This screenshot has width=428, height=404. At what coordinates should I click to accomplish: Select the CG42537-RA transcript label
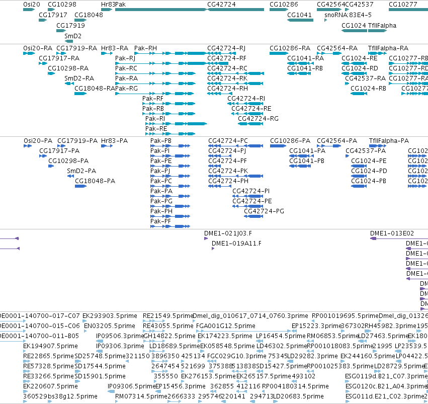tap(366, 78)
